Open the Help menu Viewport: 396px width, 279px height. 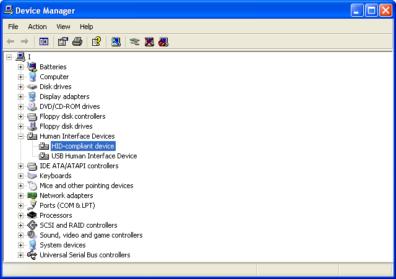tap(87, 27)
